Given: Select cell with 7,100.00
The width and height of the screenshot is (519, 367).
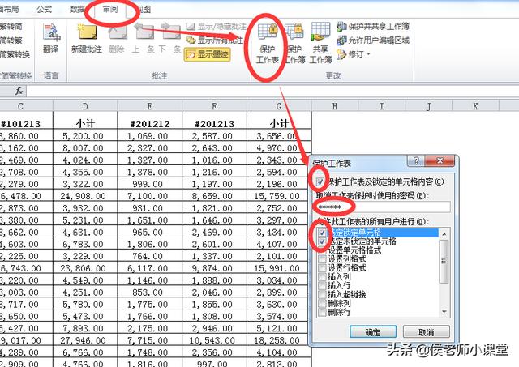Looking at the screenshot, I should (149, 196).
